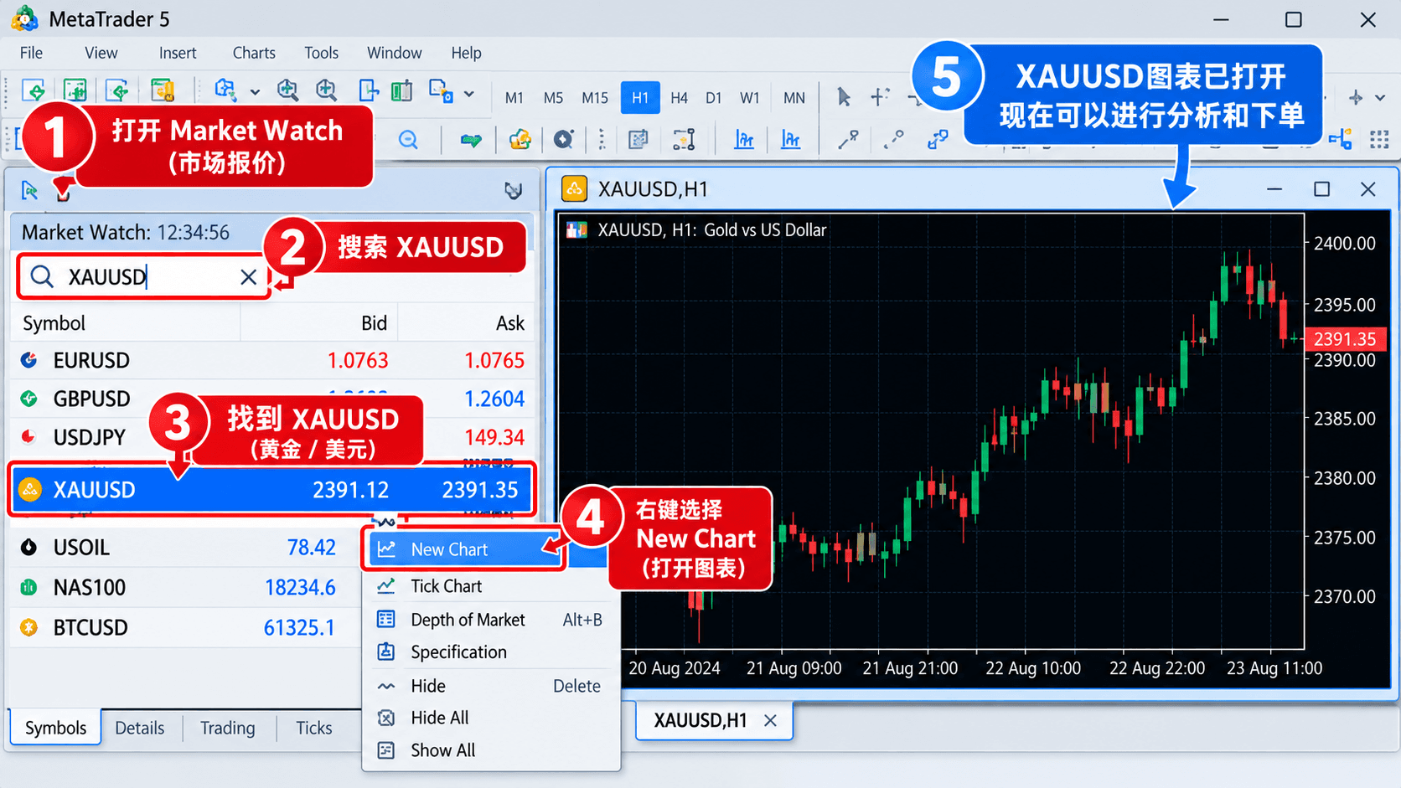Viewport: 1401px width, 788px height.
Task: Open the Insert menu
Action: 178,53
